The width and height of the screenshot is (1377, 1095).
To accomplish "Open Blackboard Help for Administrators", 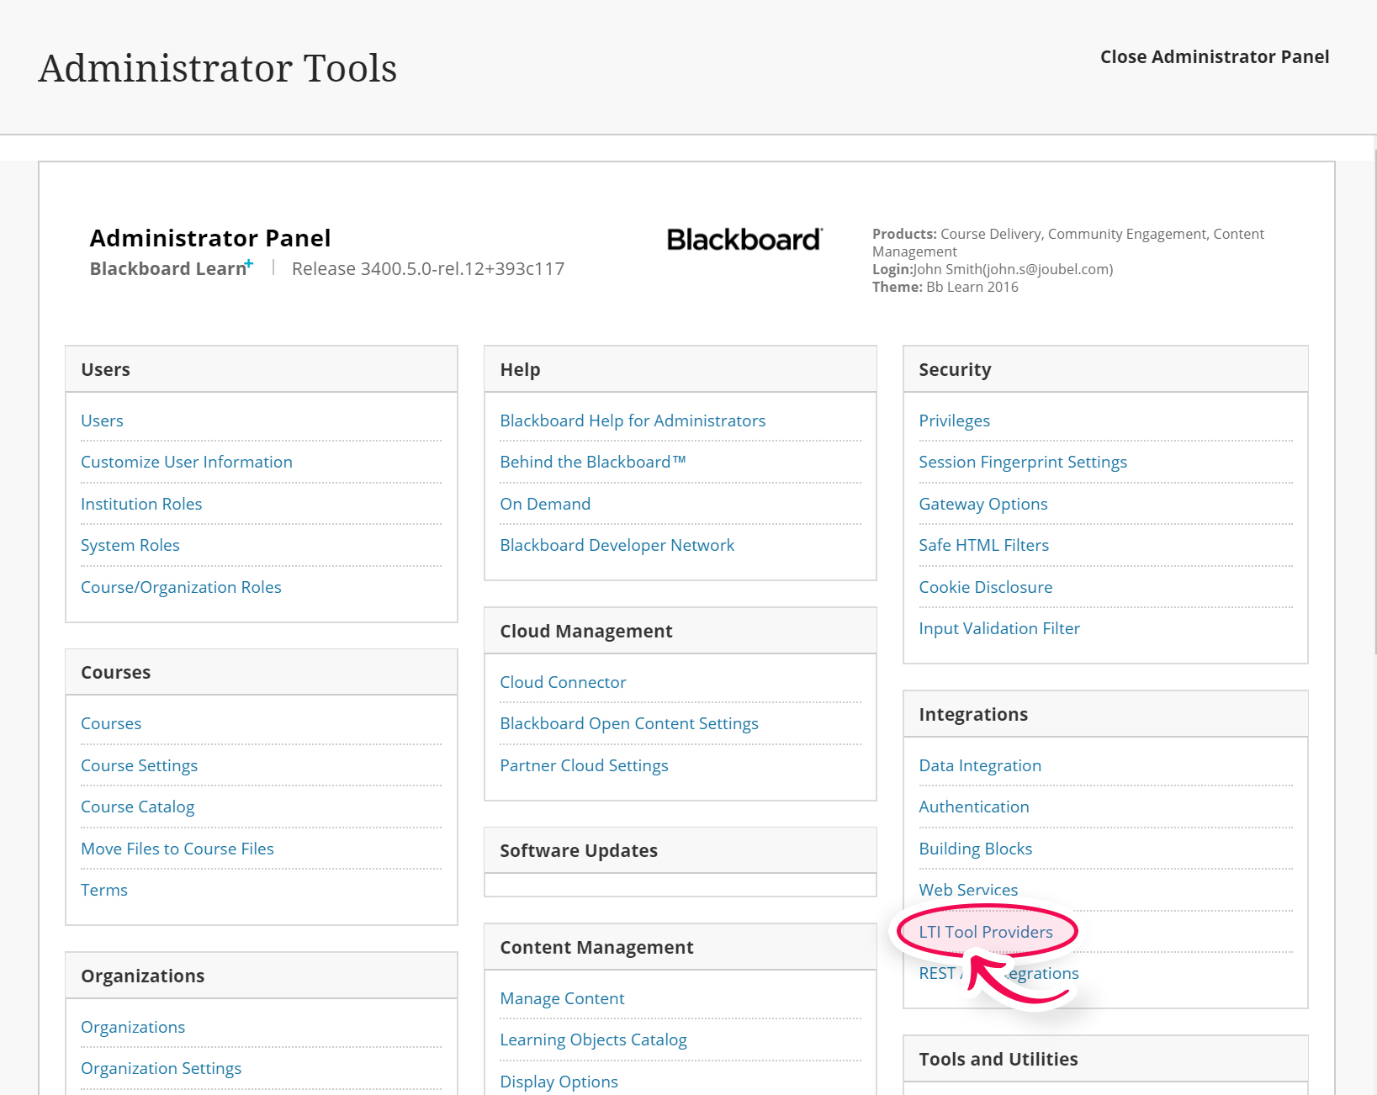I will (633, 421).
